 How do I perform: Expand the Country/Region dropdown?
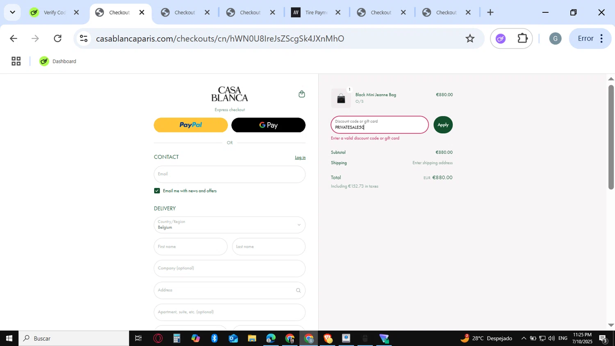click(x=230, y=225)
